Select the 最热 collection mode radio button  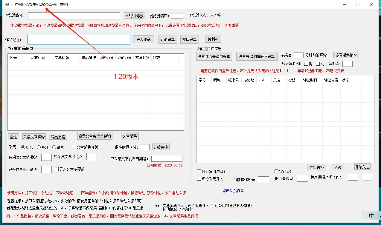coord(54,147)
